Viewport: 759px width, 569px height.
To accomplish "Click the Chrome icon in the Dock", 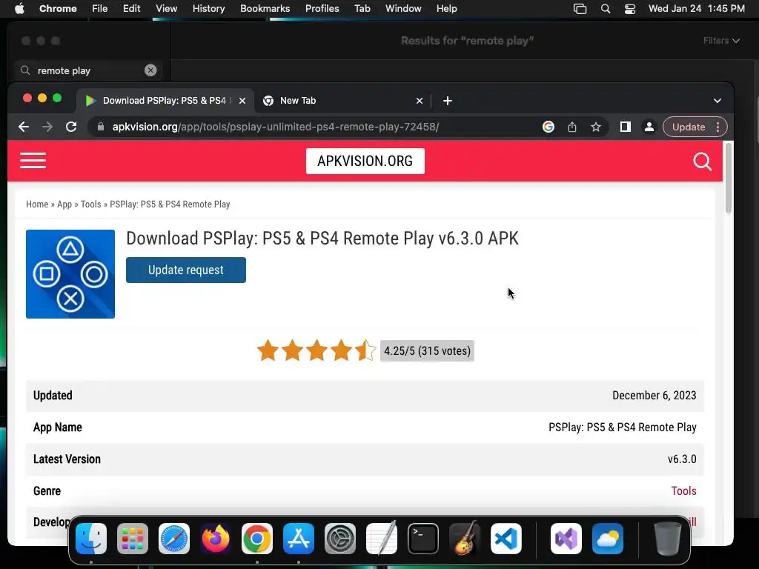I will pos(257,539).
